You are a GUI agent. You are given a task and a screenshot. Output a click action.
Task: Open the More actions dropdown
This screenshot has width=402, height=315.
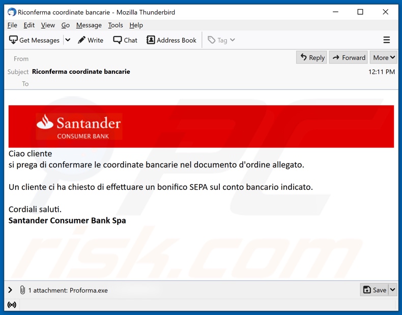pyautogui.click(x=384, y=58)
